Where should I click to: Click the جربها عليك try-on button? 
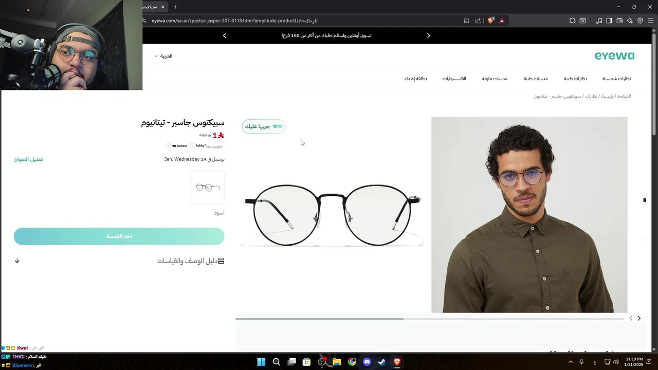[264, 126]
